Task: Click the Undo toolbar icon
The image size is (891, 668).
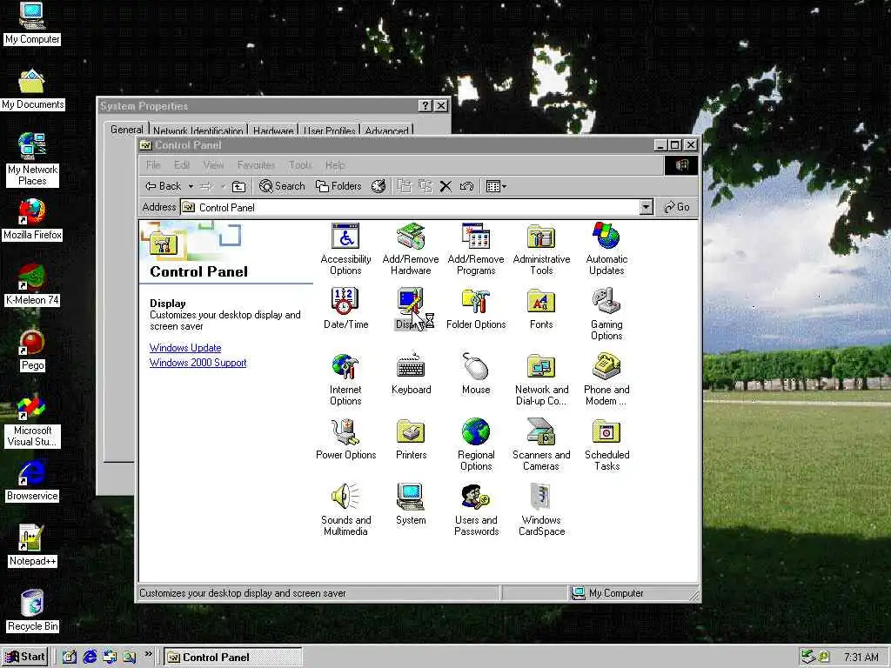Action: (x=466, y=186)
